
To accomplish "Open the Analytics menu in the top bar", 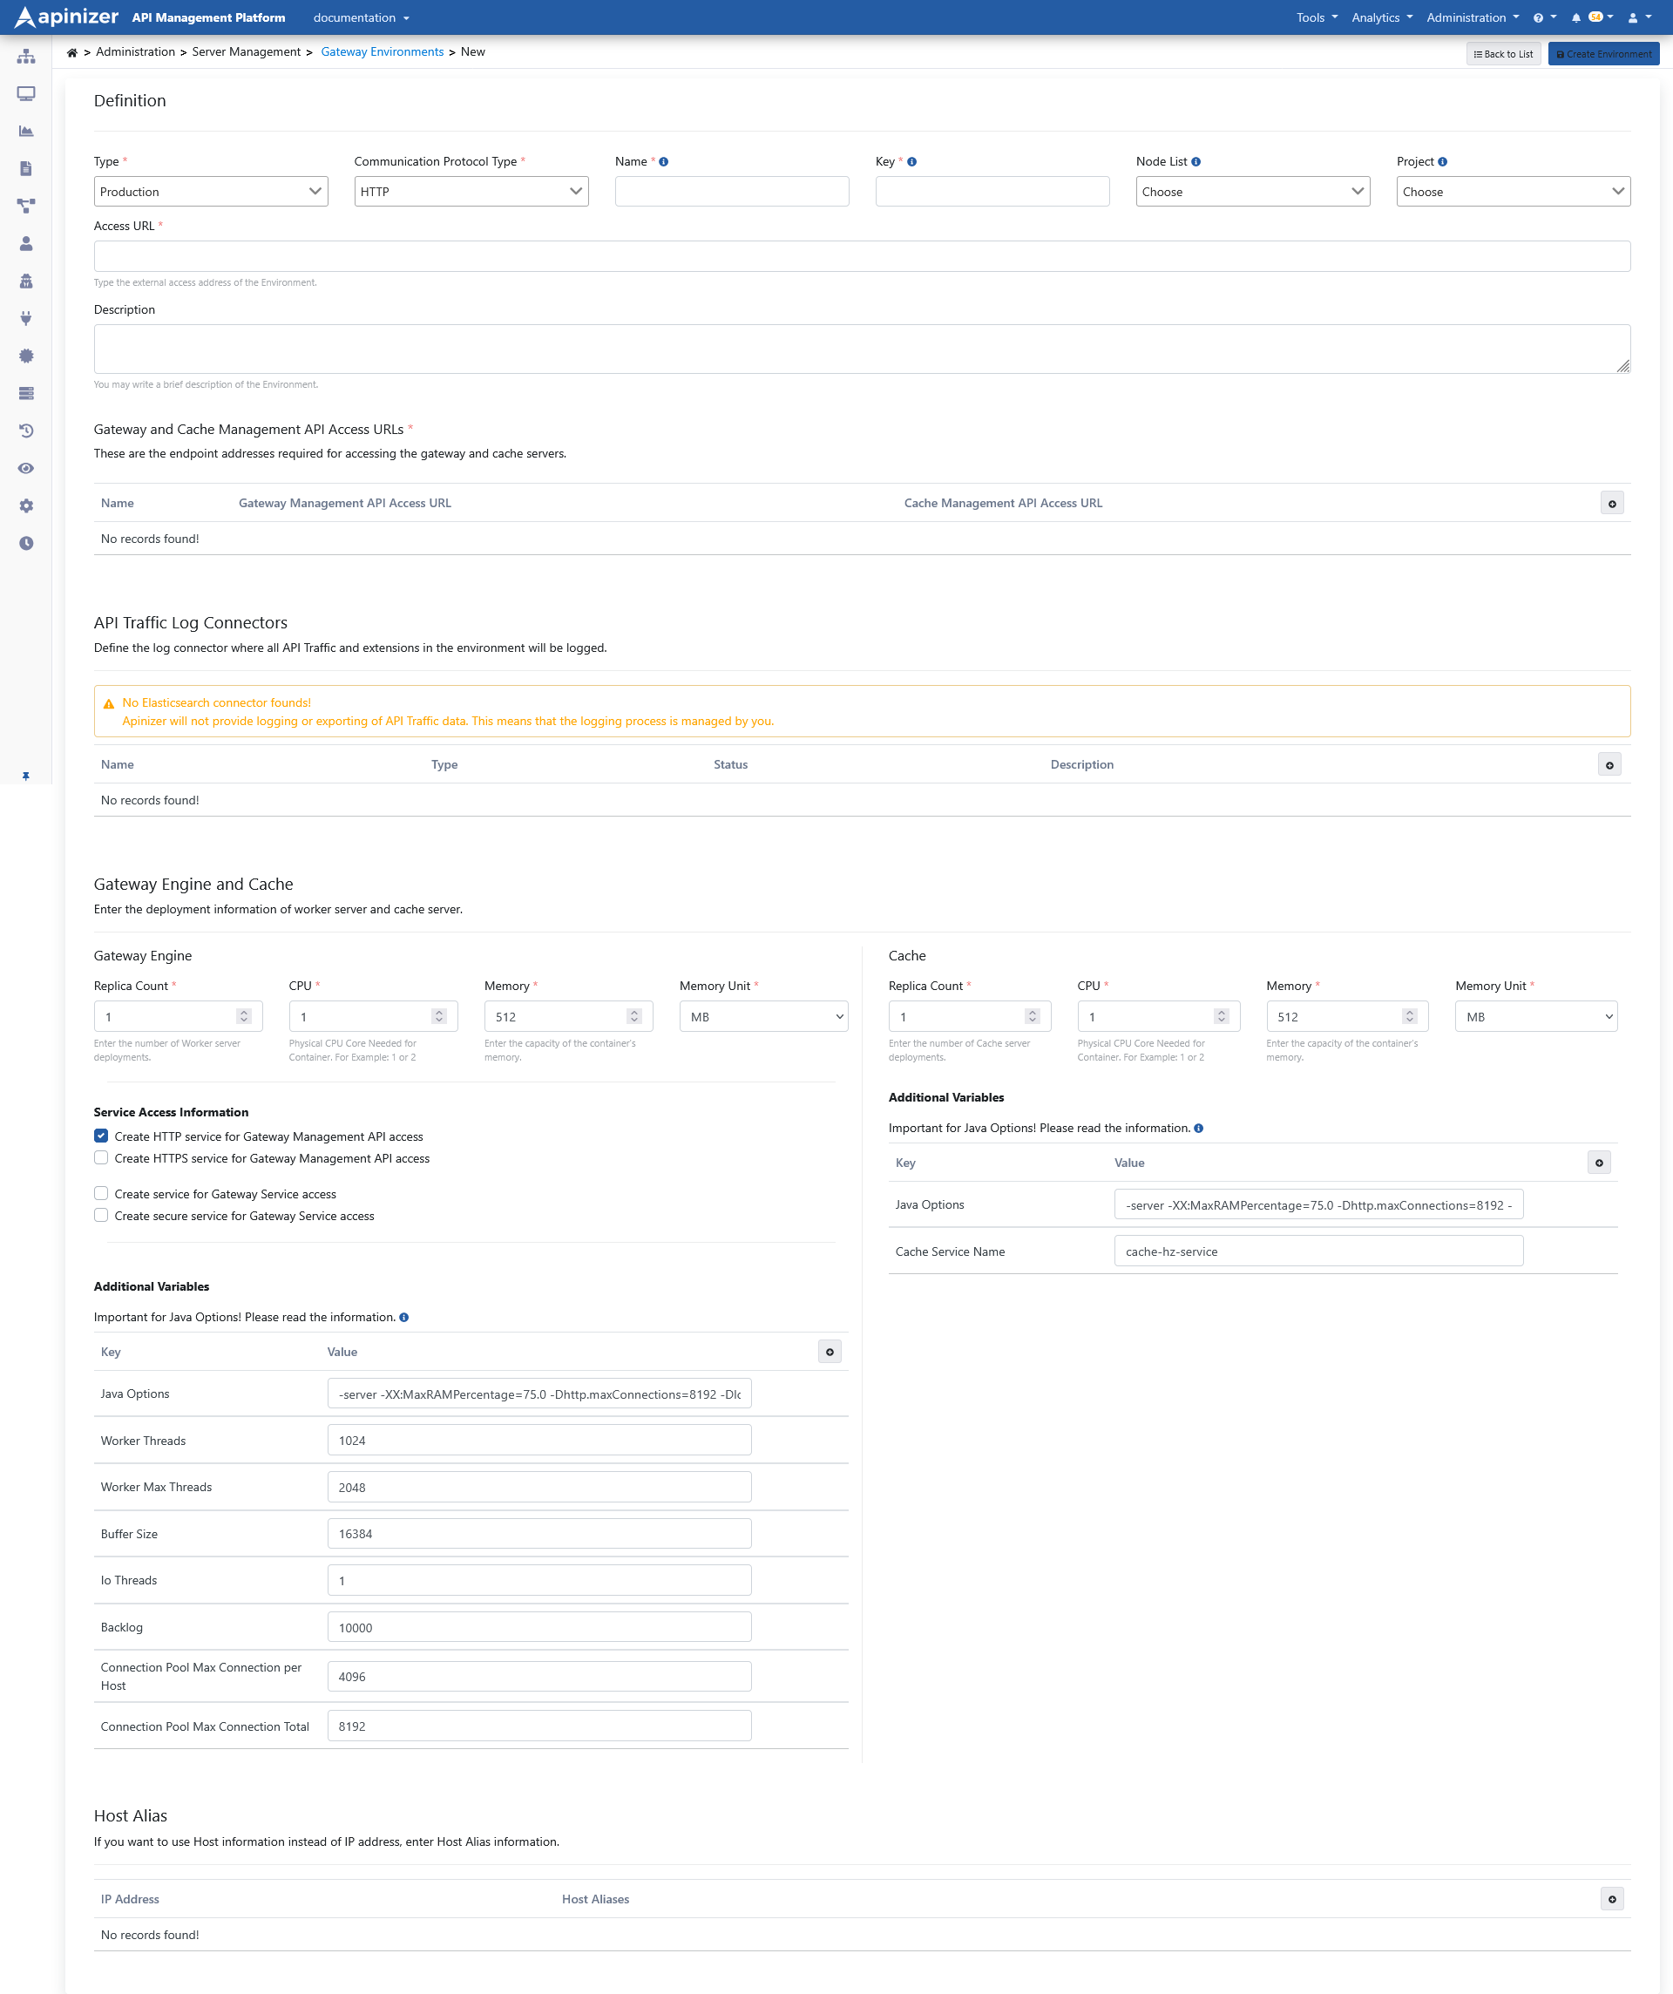I will point(1380,18).
